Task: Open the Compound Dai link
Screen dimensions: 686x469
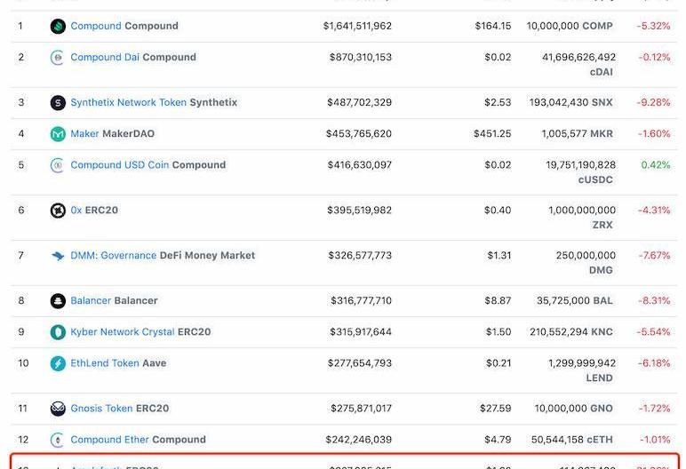Action: (105, 58)
